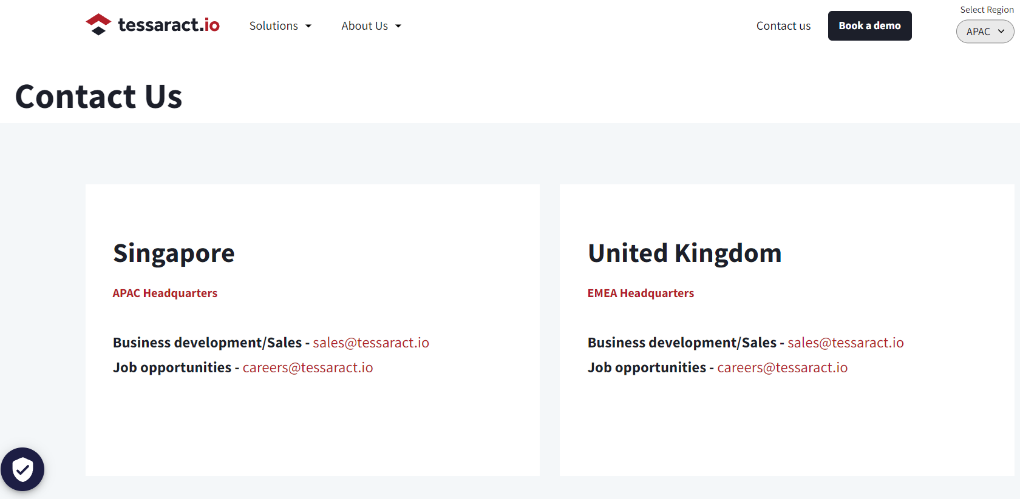
Task: Click the Singapore heading
Action: (174, 253)
